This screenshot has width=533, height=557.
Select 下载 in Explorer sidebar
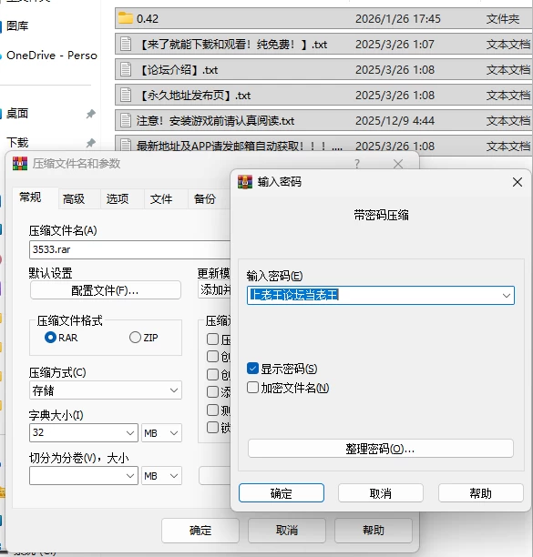point(17,143)
